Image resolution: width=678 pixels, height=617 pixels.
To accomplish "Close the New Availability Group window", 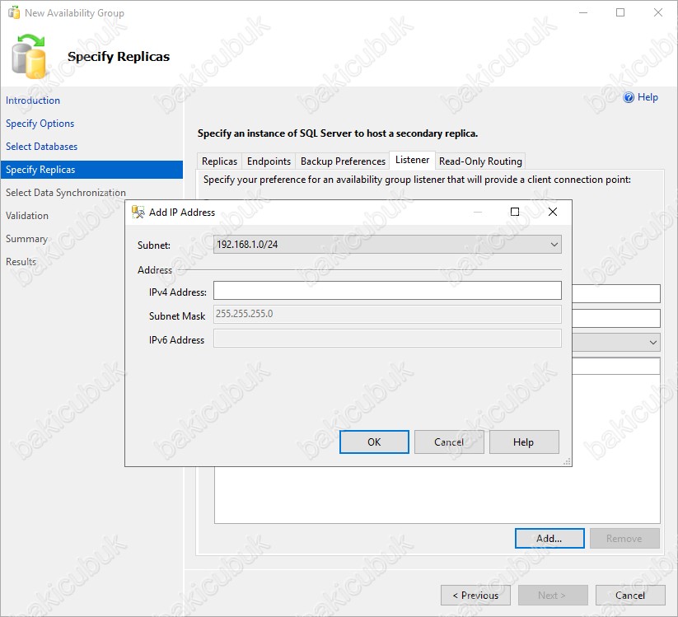I will (657, 12).
